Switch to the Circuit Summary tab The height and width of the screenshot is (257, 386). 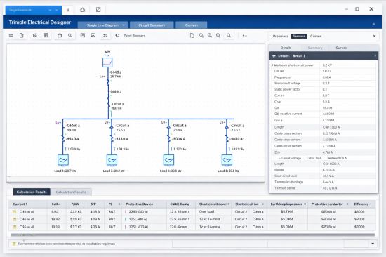pyautogui.click(x=152, y=25)
